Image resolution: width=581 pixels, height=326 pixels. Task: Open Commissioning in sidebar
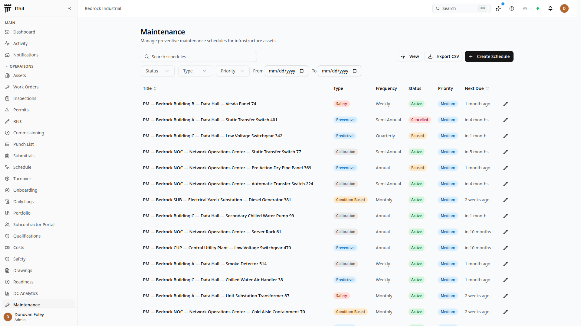tap(38, 133)
